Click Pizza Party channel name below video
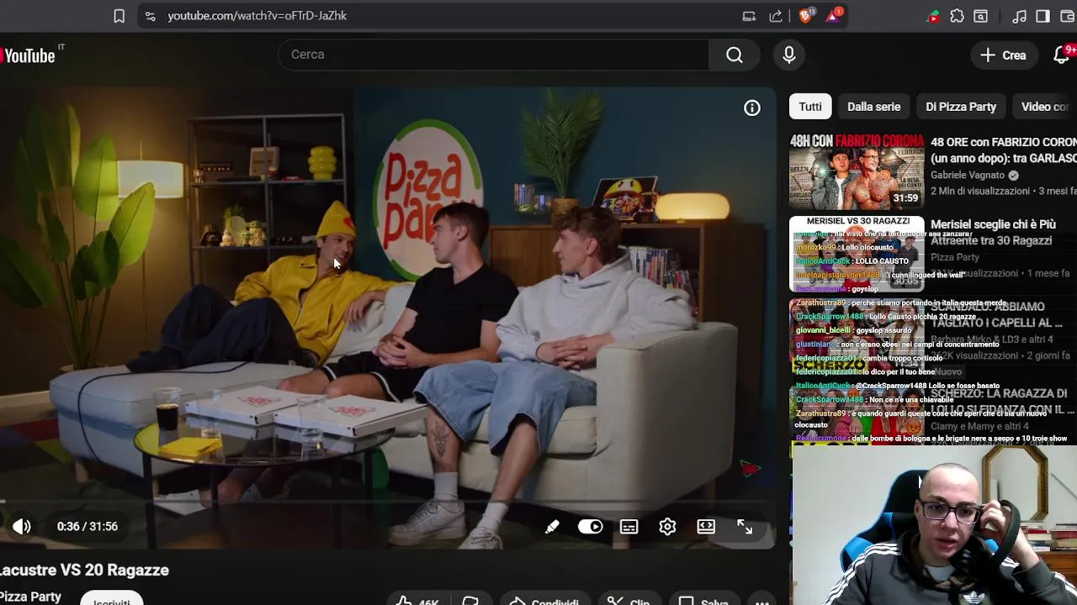This screenshot has height=605, width=1077. tap(31, 597)
